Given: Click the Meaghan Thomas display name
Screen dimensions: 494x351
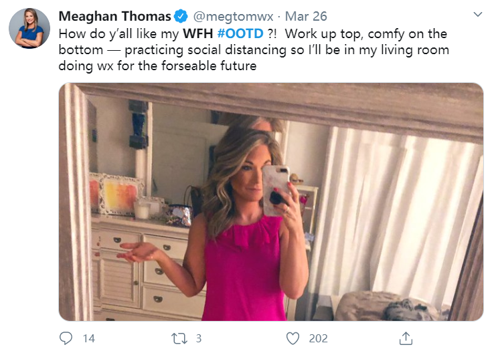Looking at the screenshot, I should 115,16.
